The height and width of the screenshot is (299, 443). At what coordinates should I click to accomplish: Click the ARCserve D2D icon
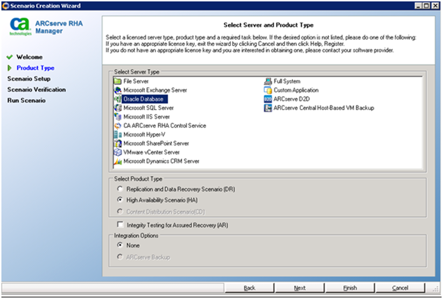pyautogui.click(x=268, y=99)
